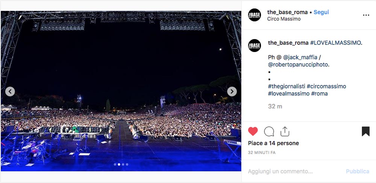
Task: Visit @jack_maffia profile mention
Action: point(300,57)
